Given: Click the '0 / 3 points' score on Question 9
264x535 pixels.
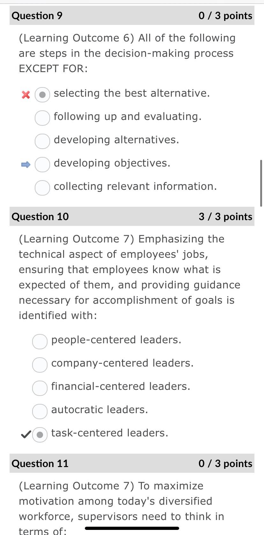Looking at the screenshot, I should point(225,16).
